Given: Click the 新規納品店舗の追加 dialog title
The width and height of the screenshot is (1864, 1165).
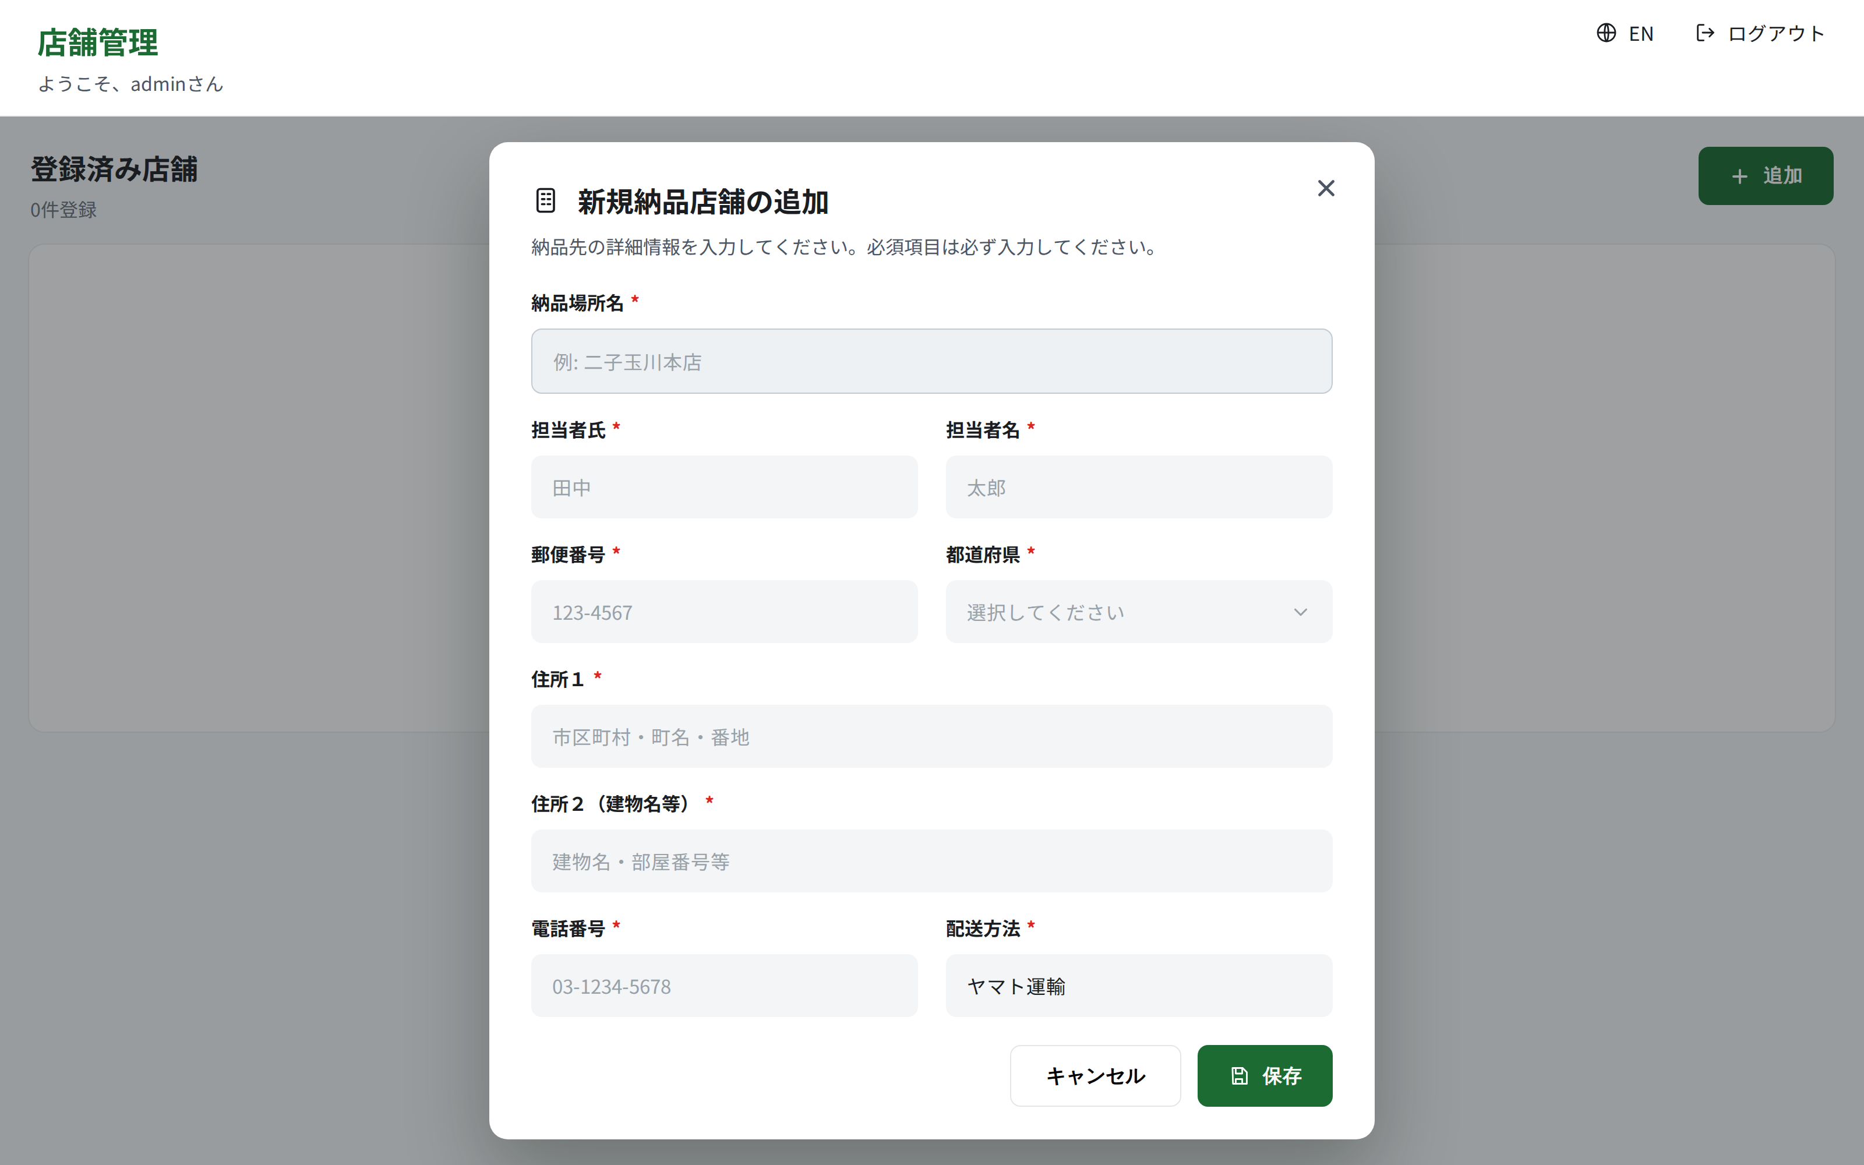Looking at the screenshot, I should [x=702, y=202].
